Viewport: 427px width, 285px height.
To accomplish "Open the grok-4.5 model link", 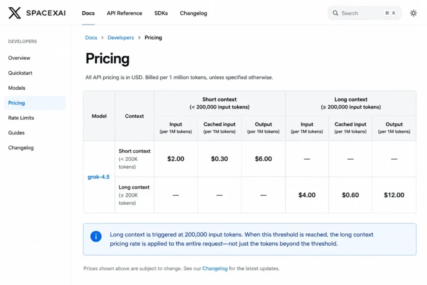I will coord(98,177).
